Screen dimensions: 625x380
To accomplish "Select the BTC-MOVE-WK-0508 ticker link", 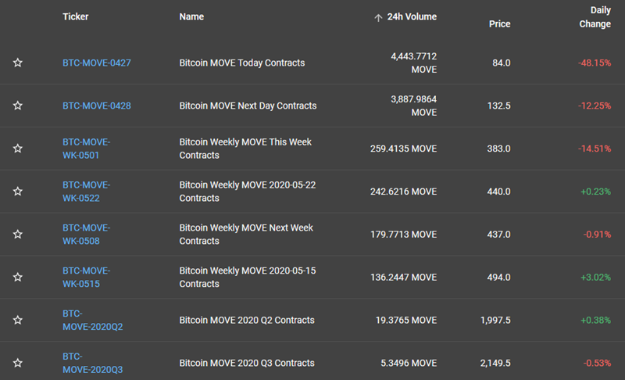I will tap(87, 234).
